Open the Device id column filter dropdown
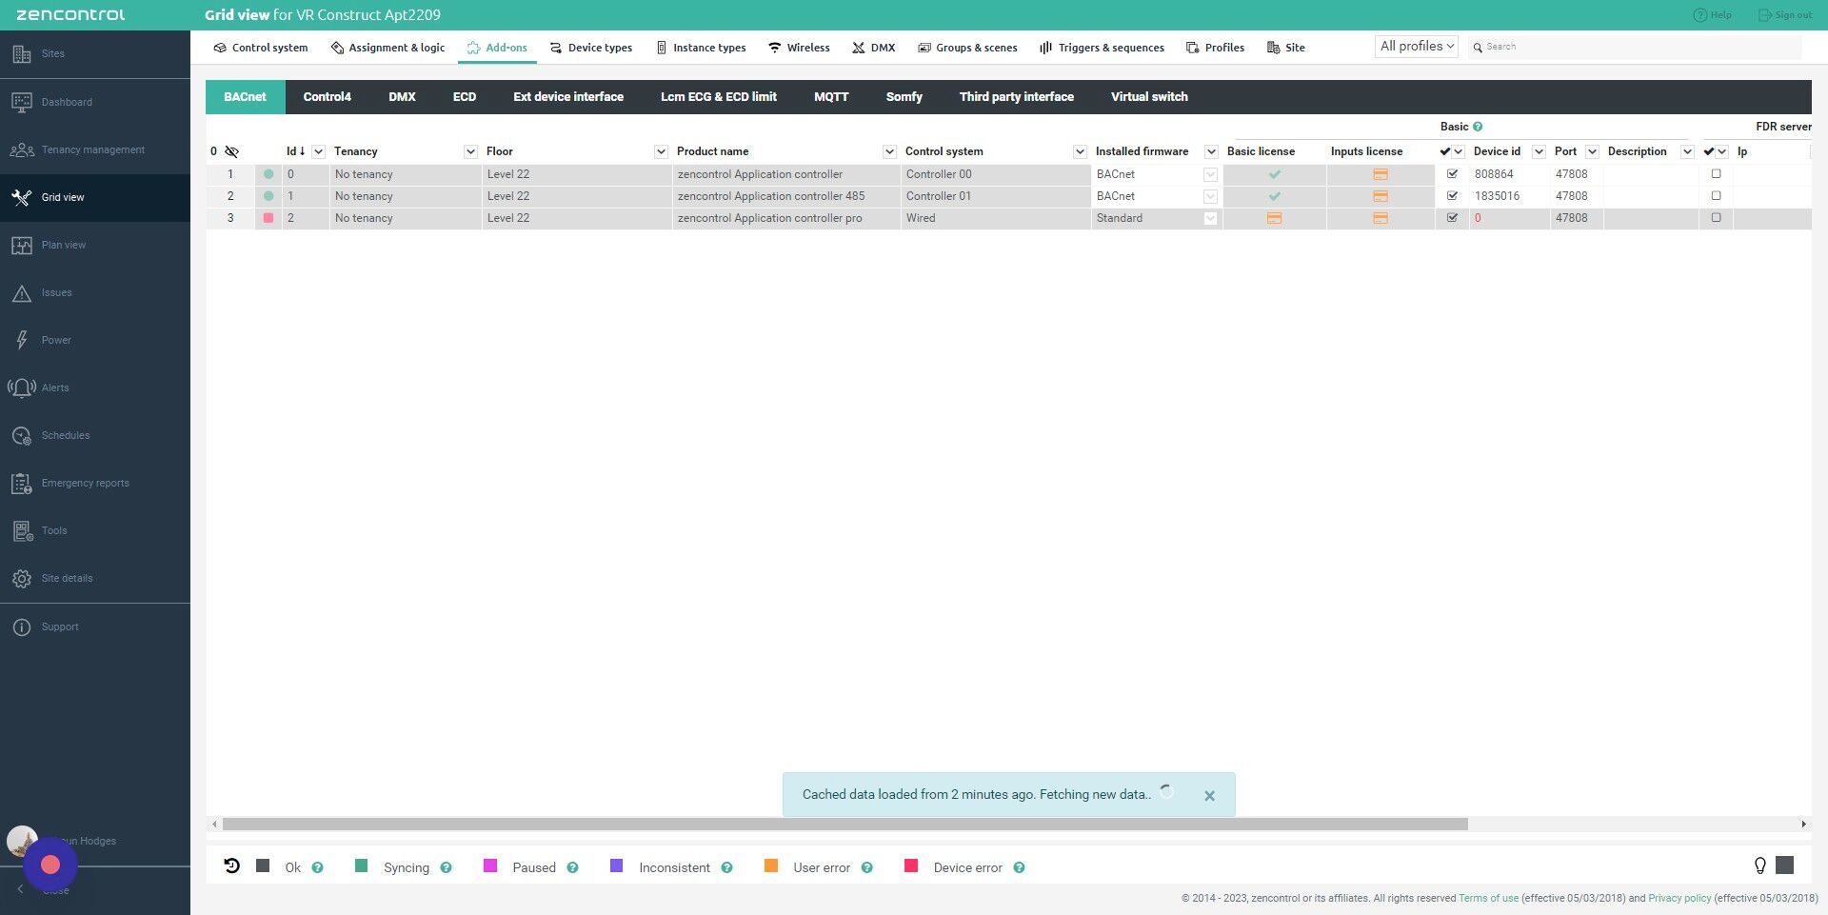 click(x=1539, y=151)
